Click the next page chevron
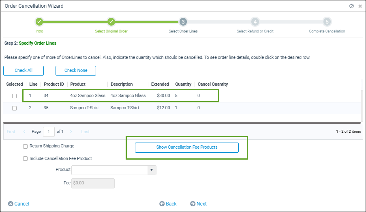This screenshot has height=212, width=366. click(x=71, y=132)
